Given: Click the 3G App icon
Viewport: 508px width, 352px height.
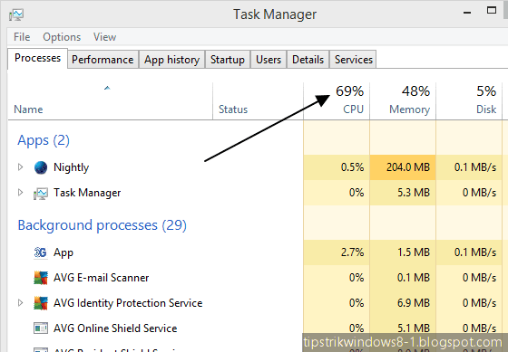Looking at the screenshot, I should pyautogui.click(x=41, y=252).
